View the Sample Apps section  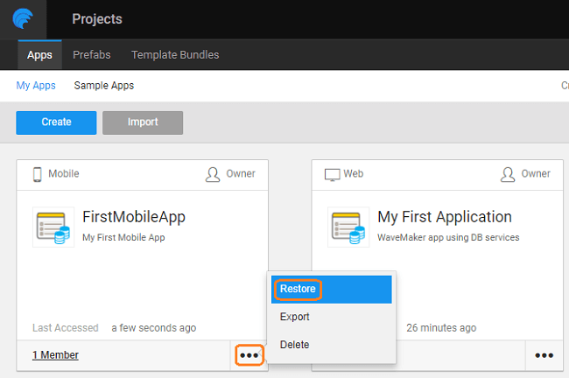104,86
